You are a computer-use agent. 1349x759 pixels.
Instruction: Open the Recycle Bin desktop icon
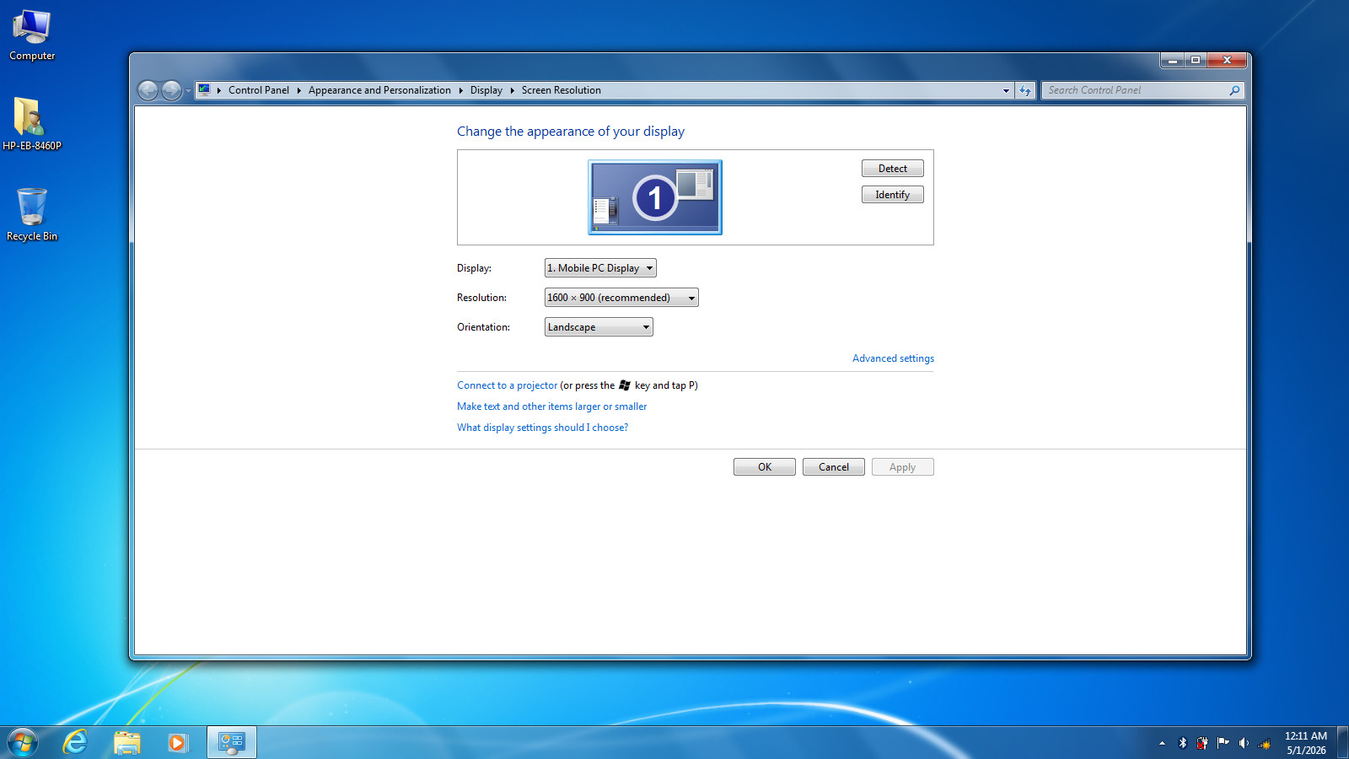point(32,214)
